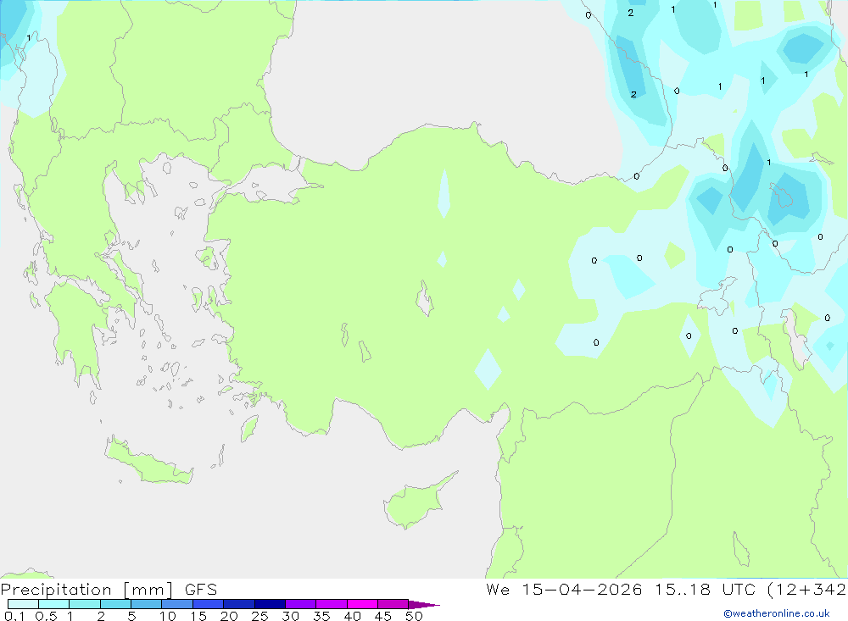Click the '45' legend scale label
The width and height of the screenshot is (848, 621).
[x=383, y=616]
